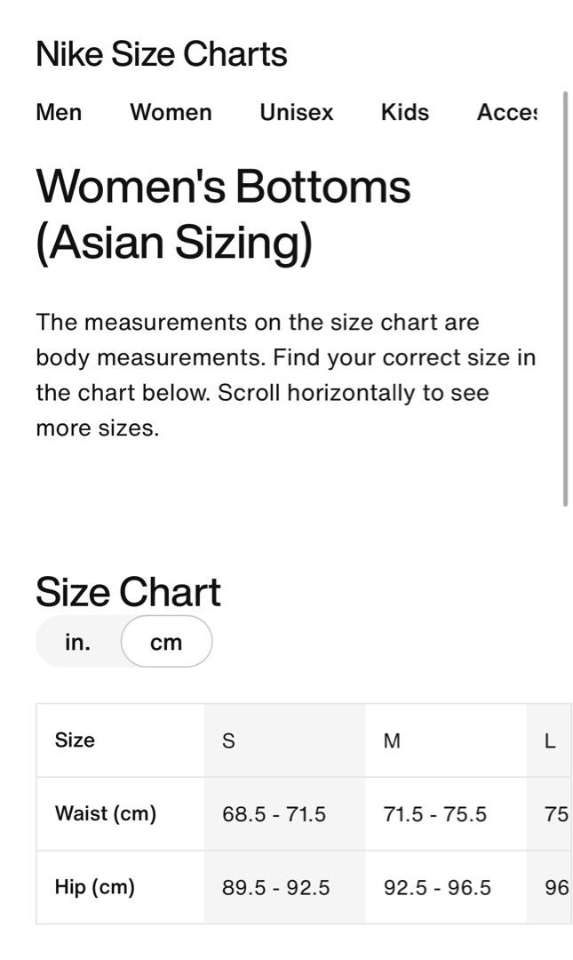This screenshot has width=573, height=960.
Task: Open the Men size chart tab
Action: click(x=59, y=113)
